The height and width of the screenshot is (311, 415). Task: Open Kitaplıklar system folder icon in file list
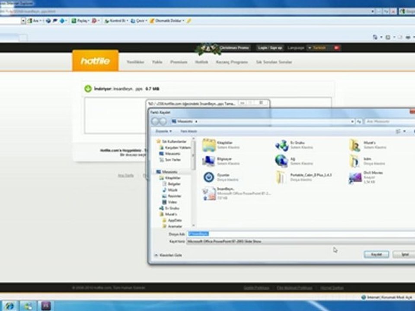[x=209, y=145]
